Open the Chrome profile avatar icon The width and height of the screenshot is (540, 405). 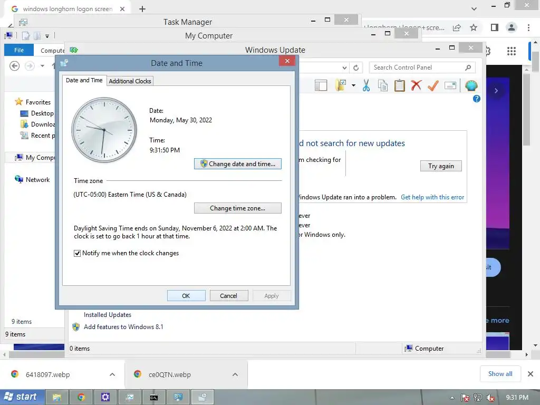(x=512, y=27)
